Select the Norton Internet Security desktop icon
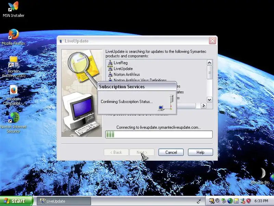Screen dimensions: 274x206 coord(13,123)
